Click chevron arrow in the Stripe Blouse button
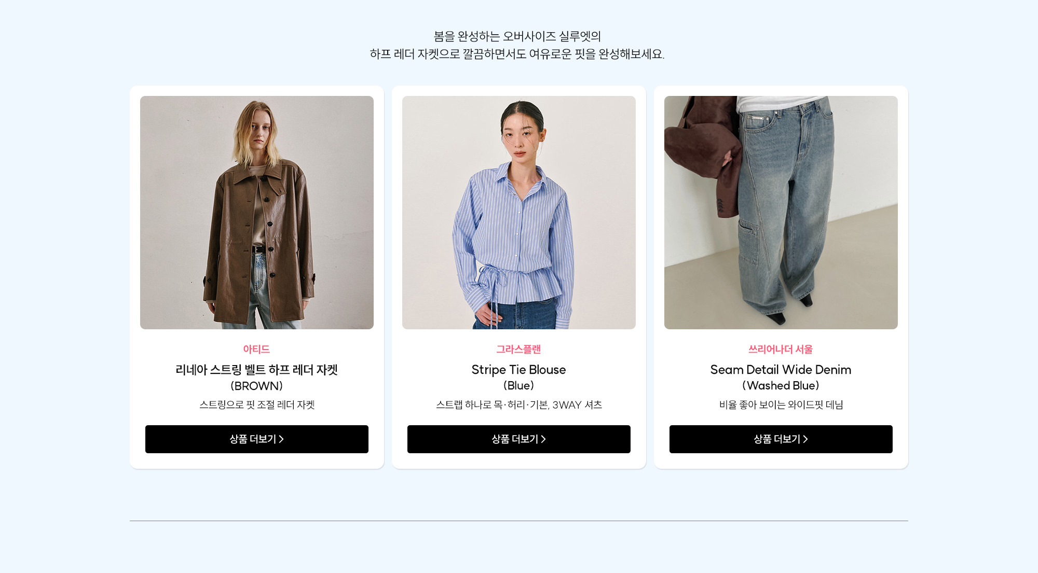1038x573 pixels. [543, 439]
